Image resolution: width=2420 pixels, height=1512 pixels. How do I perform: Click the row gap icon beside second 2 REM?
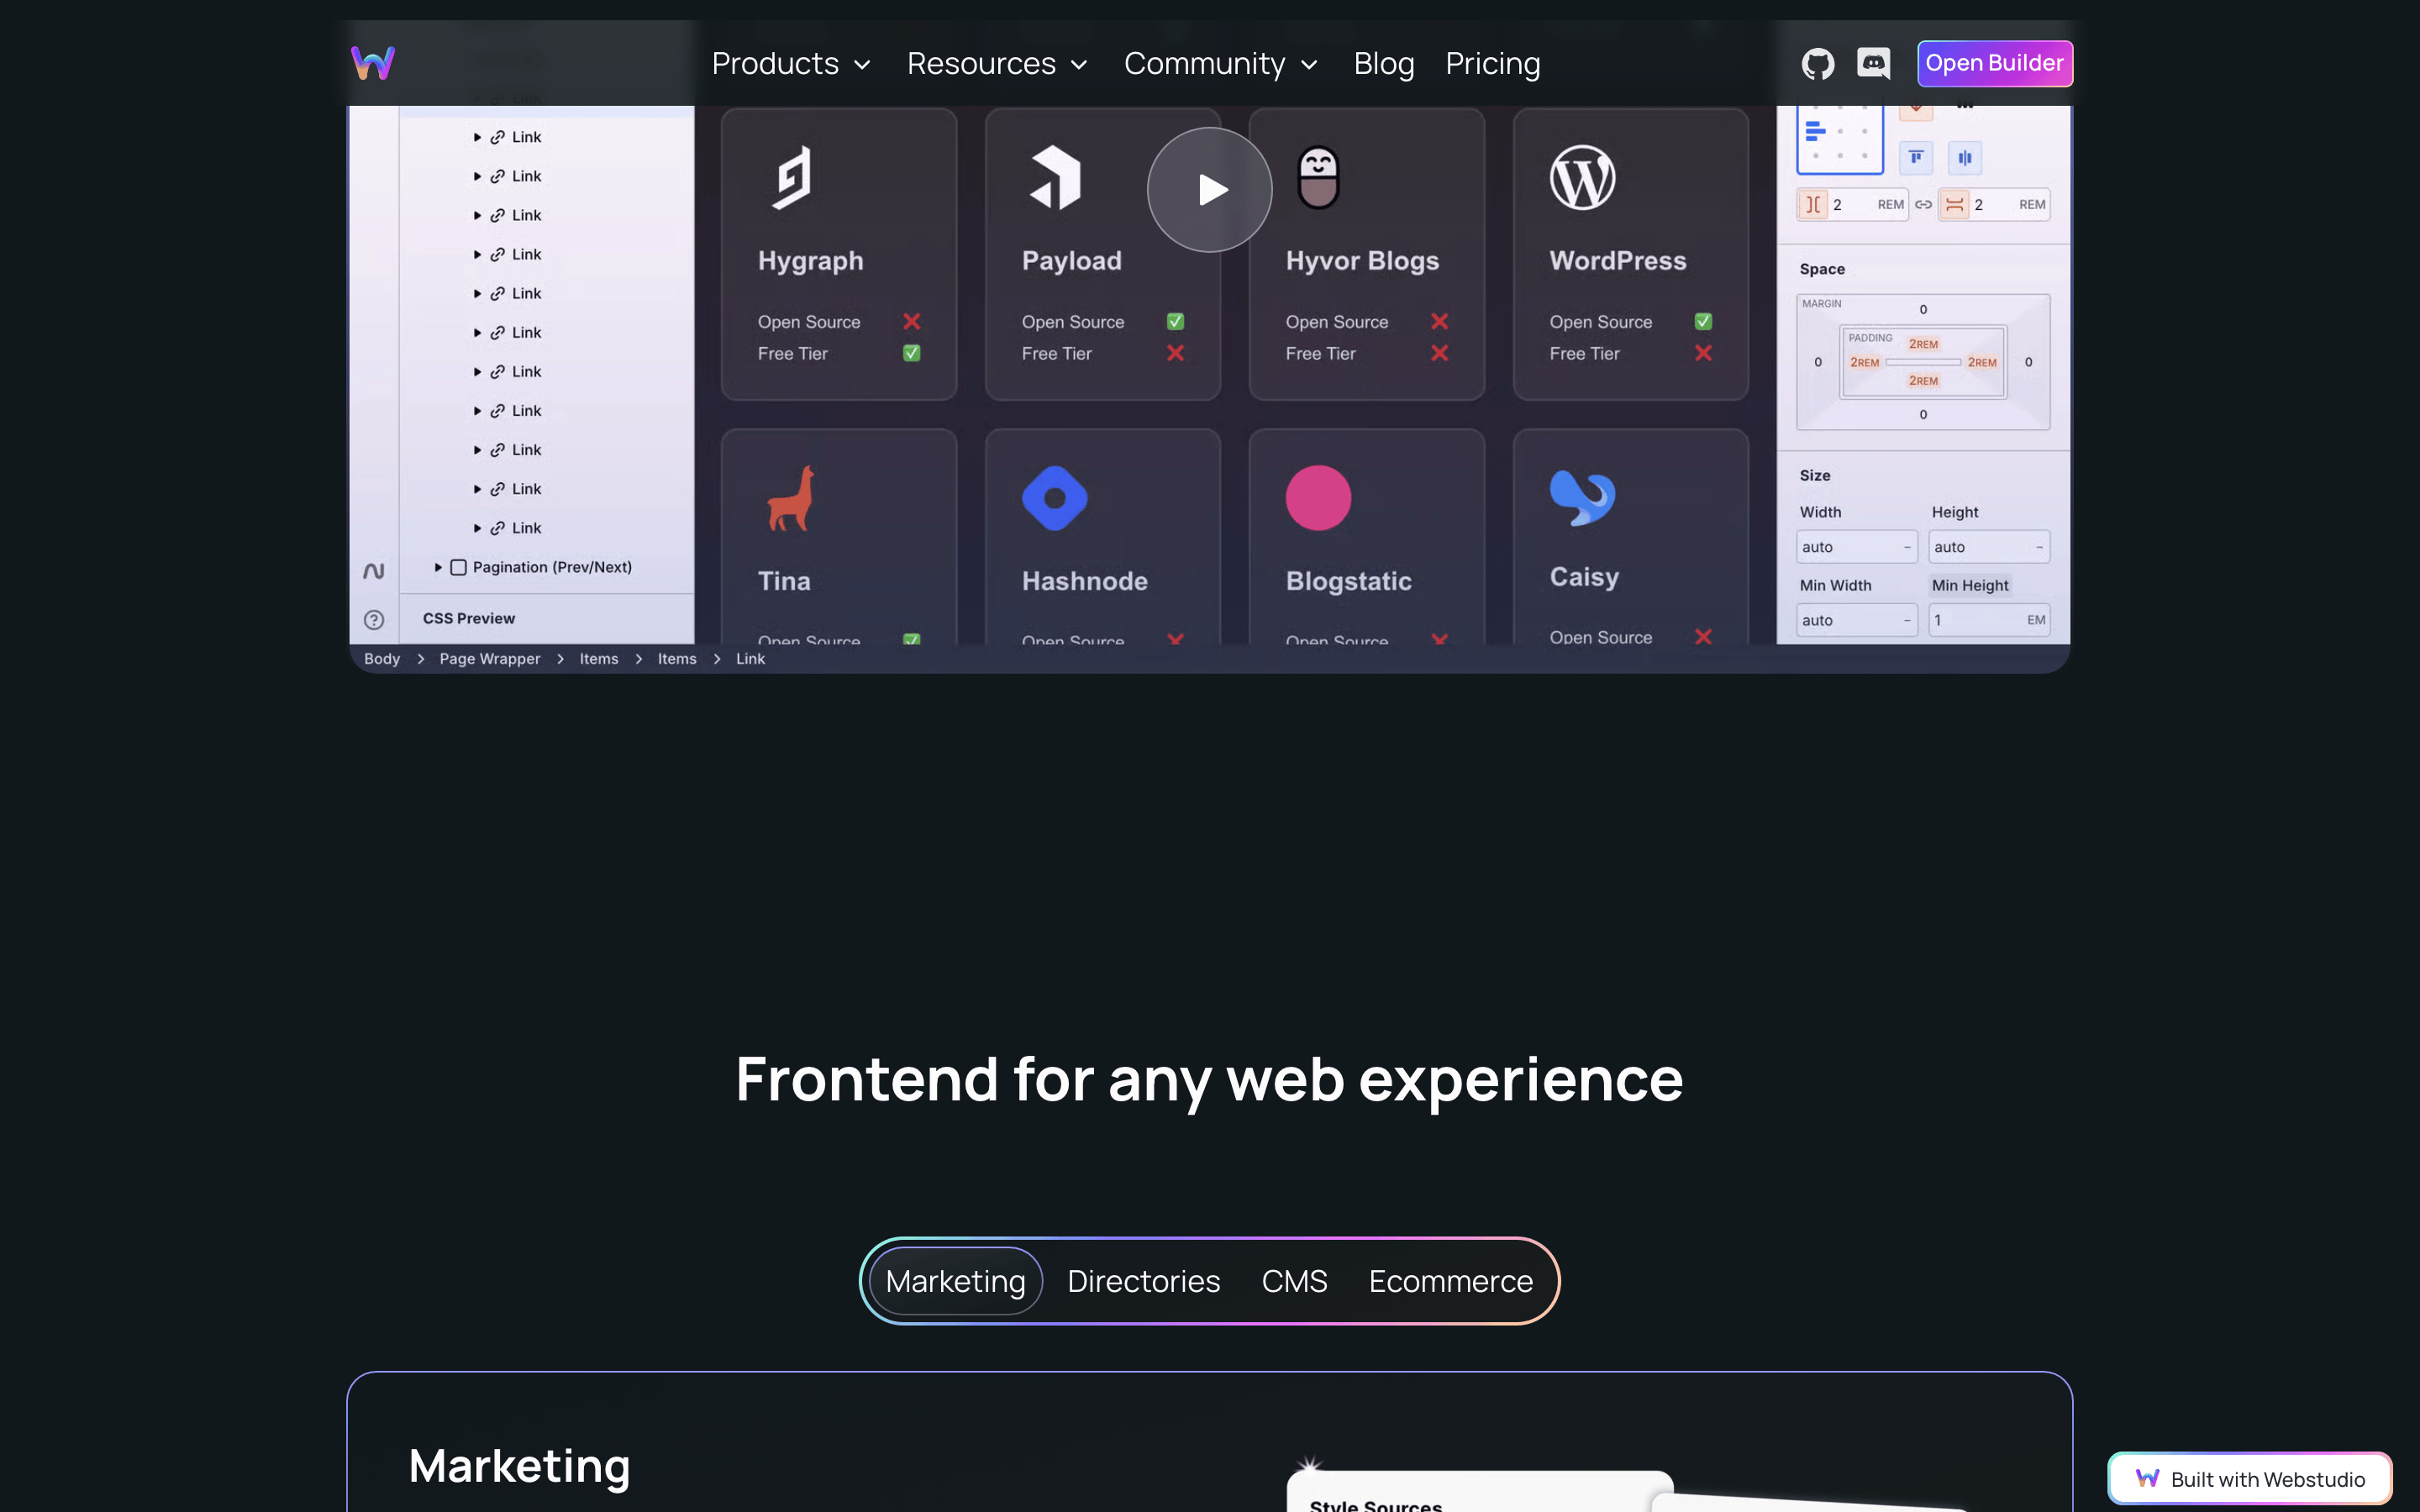[x=1954, y=204]
